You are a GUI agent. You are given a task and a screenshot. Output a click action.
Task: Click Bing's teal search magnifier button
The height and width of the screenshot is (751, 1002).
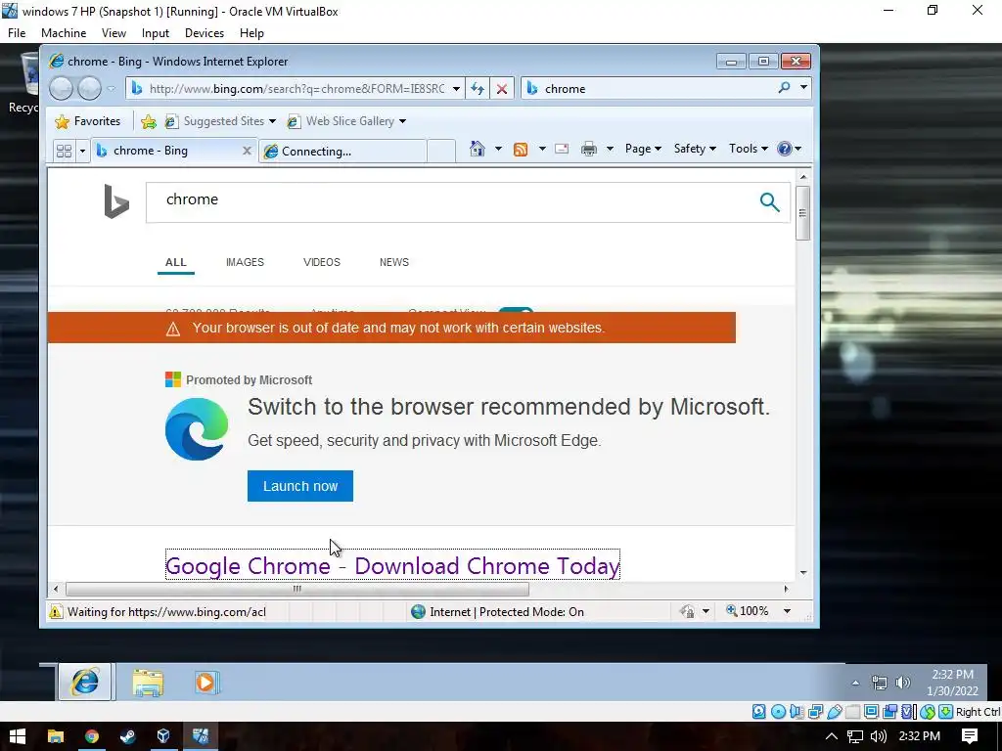pos(769,202)
